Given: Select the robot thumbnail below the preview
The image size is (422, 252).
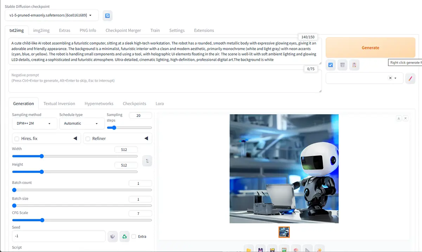Looking at the screenshot, I should click(x=284, y=232).
